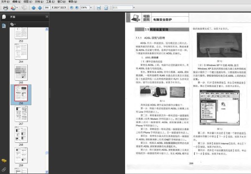Image resolution: width=251 pixels, height=174 pixels.
Task: Select page thumbnail 267
Action: 21,114
